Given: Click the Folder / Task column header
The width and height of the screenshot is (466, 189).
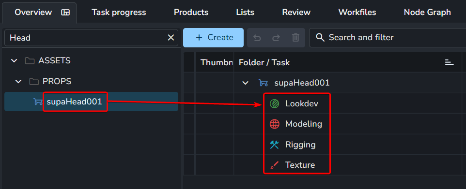Looking at the screenshot, I should coord(348,62).
